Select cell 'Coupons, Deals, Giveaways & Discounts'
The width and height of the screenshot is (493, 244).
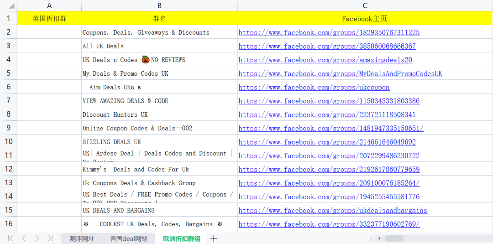159,32
